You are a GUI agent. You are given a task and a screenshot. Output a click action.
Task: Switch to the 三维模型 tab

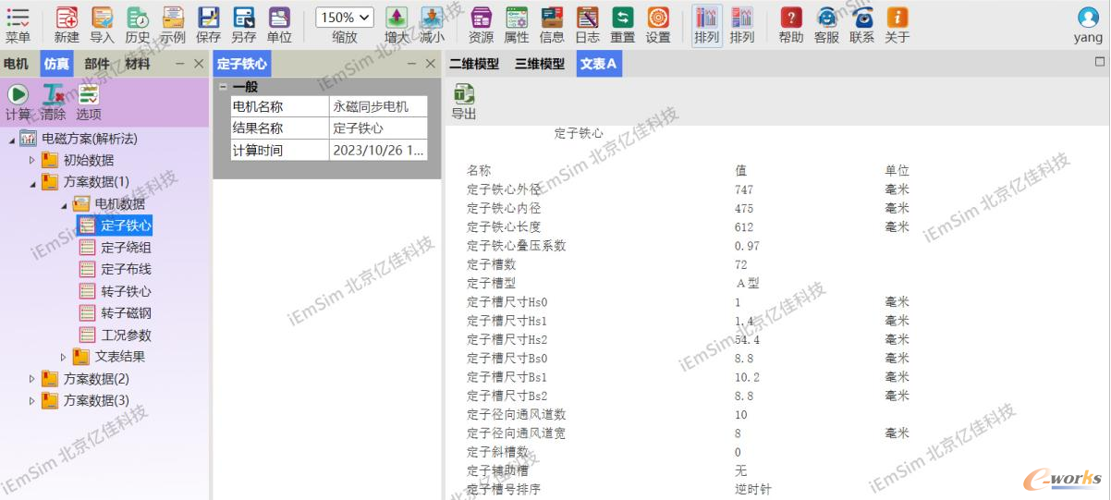540,64
